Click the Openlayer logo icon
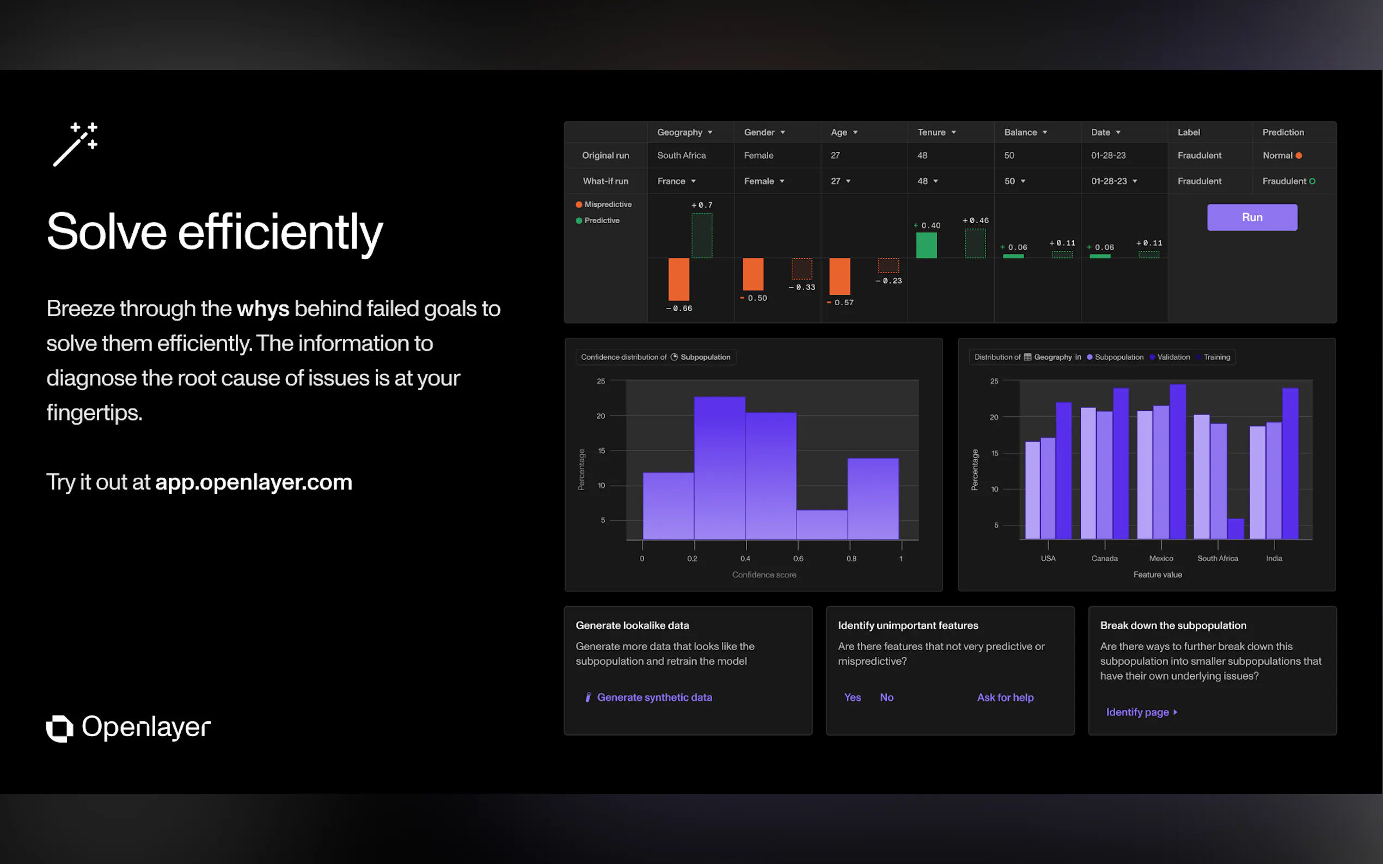 59,728
